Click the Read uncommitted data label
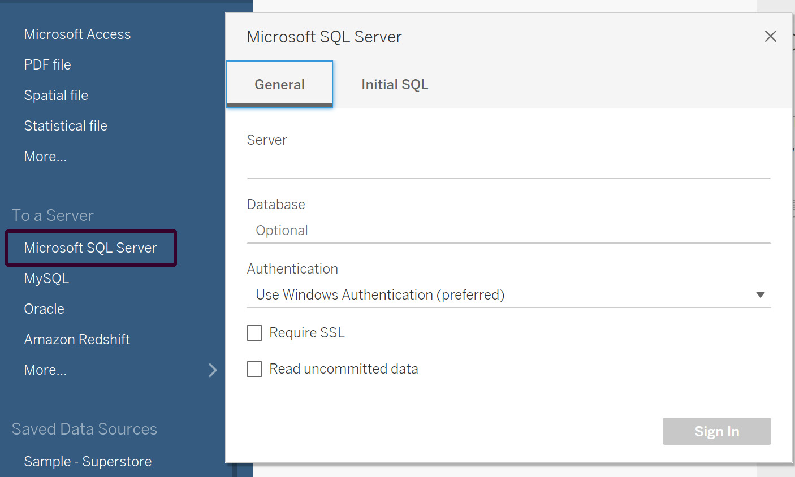Viewport: 795px width, 477px height. tap(344, 369)
